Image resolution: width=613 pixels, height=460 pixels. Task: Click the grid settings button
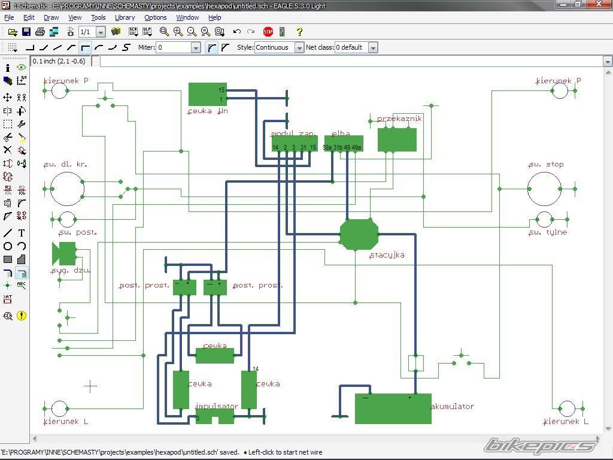point(13,47)
